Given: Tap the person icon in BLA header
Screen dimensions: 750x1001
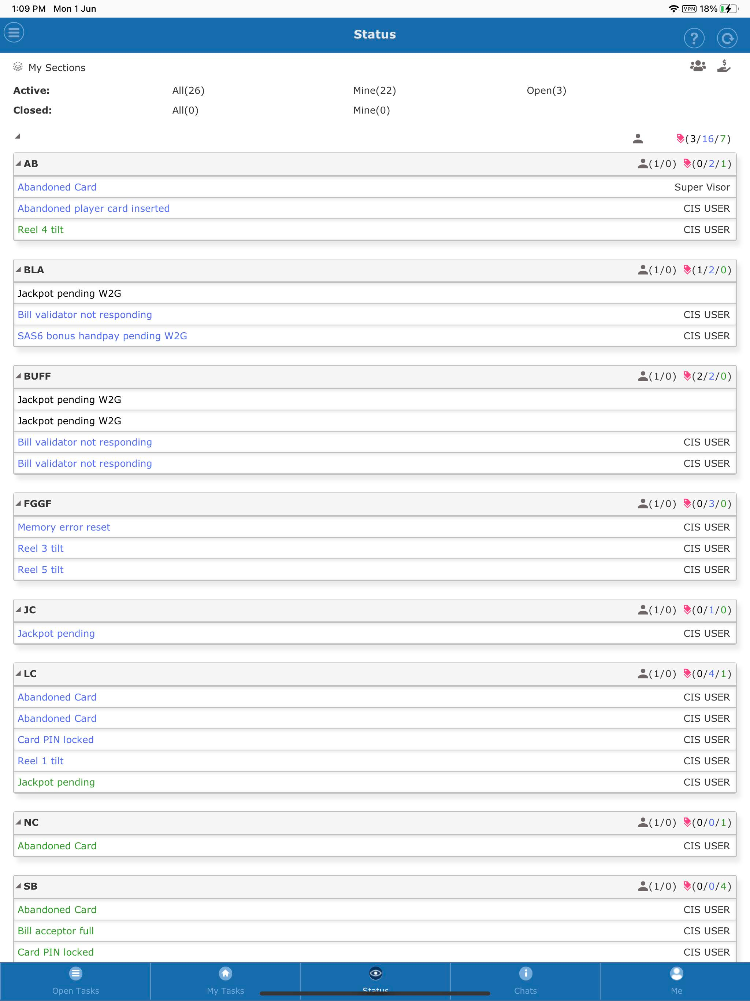Looking at the screenshot, I should click(643, 270).
